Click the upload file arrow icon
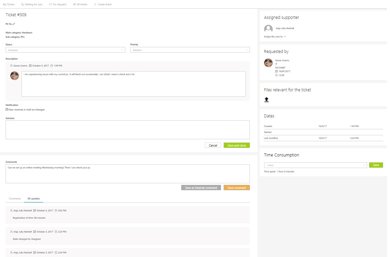 pos(266,100)
